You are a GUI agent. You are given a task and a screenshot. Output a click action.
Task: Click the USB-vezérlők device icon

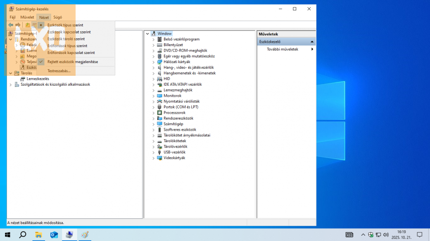[159, 152]
